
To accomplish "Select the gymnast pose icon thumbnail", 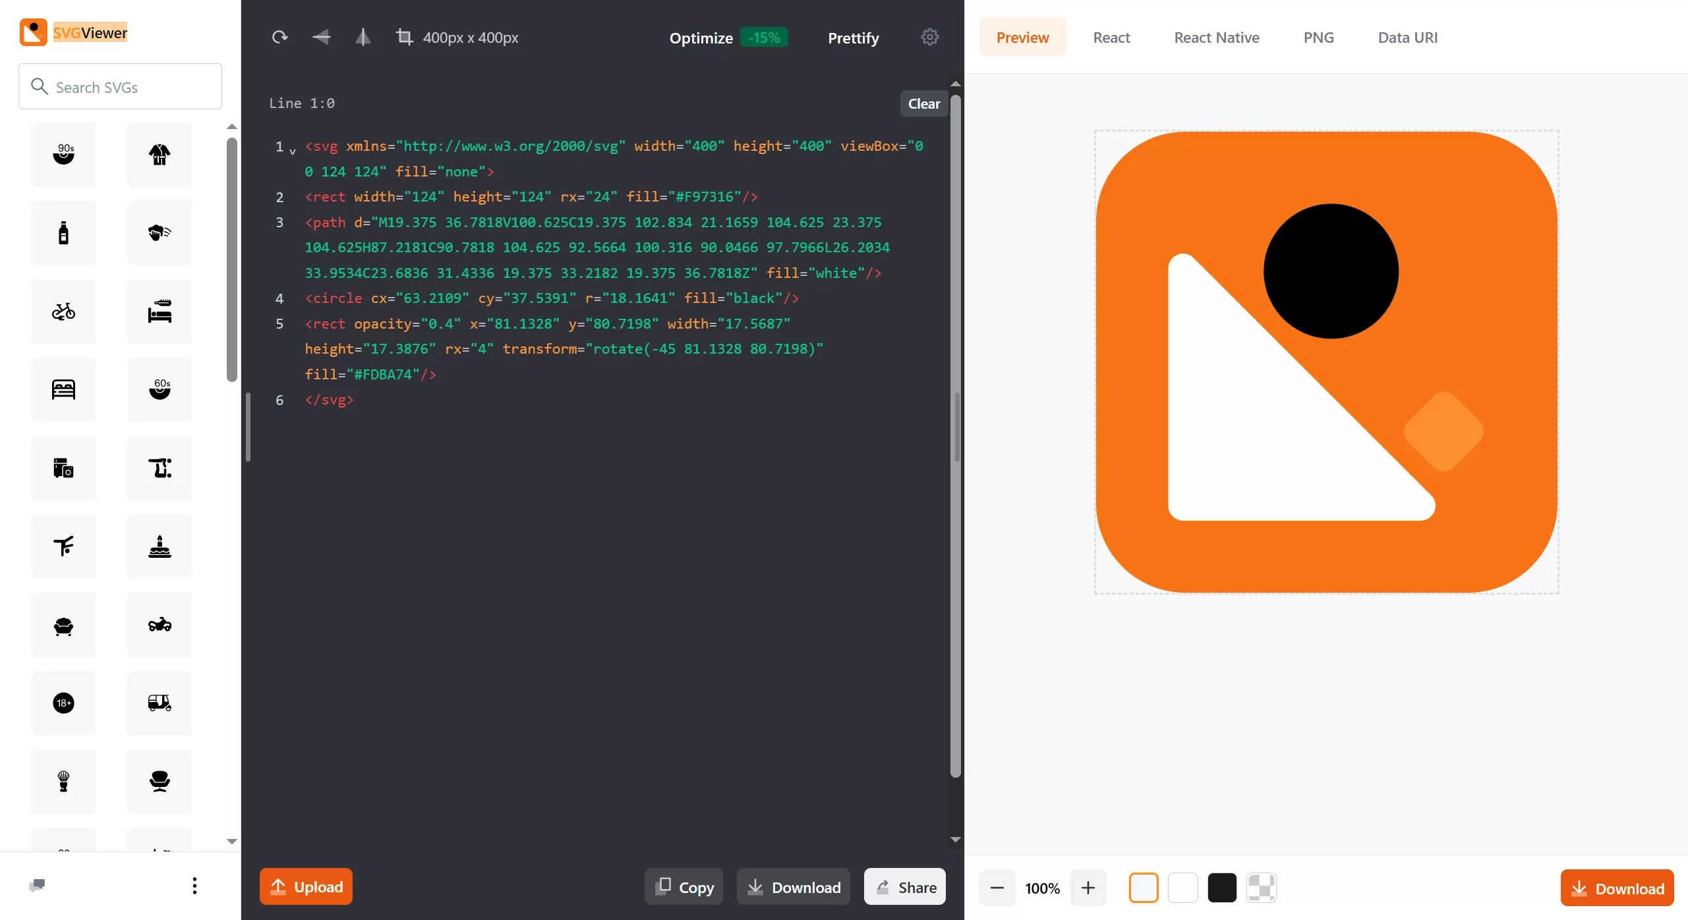I will [x=64, y=547].
